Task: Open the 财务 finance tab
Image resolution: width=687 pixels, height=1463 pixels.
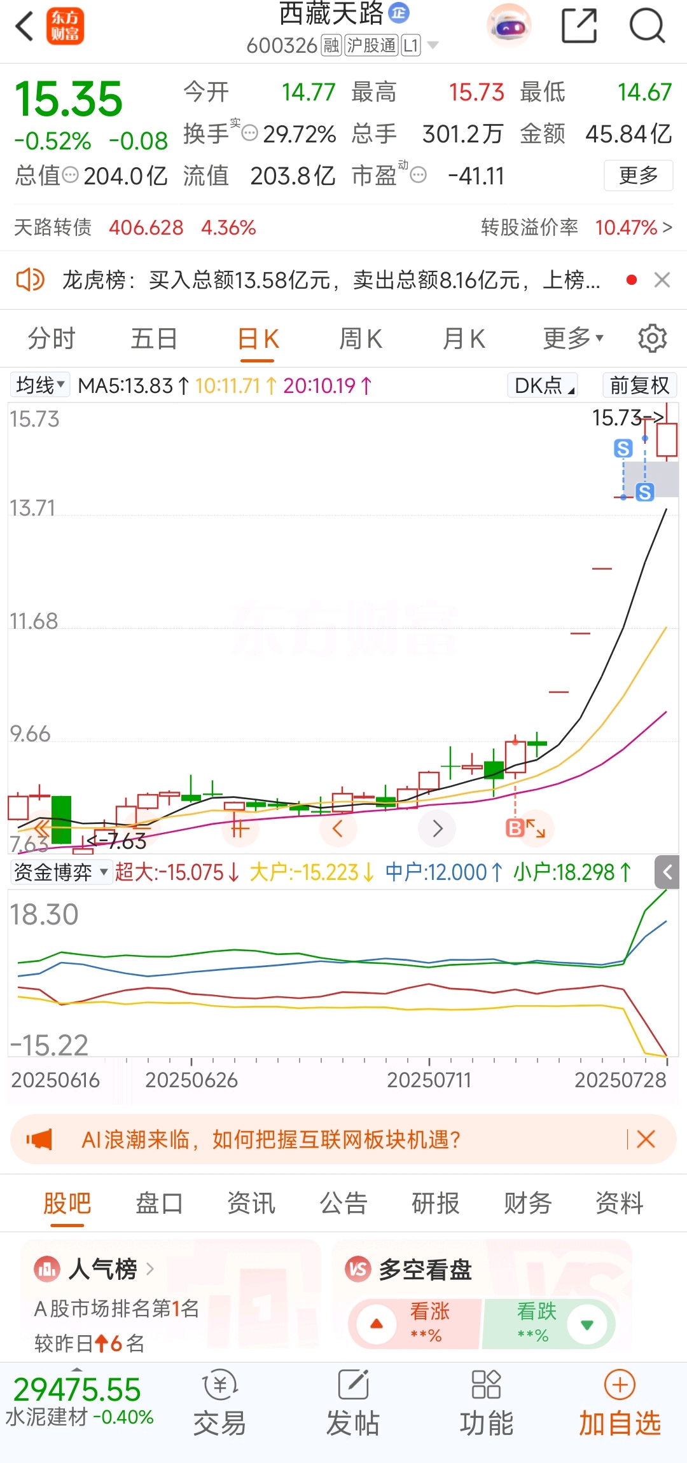Action: point(527,1203)
